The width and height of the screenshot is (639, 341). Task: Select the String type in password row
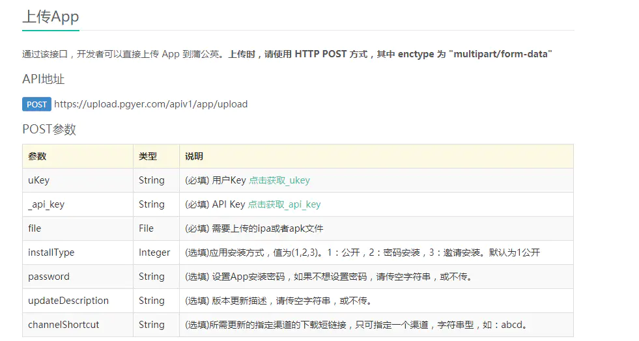(x=156, y=277)
